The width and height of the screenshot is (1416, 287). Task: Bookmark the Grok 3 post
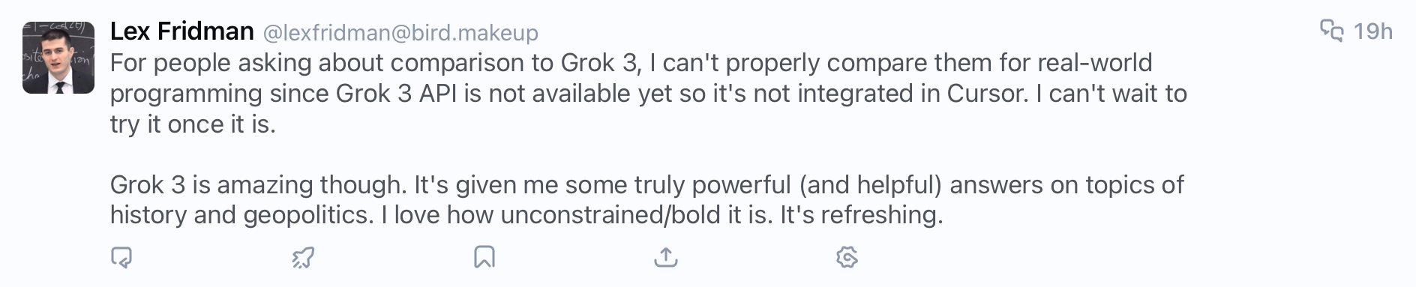pyautogui.click(x=484, y=258)
